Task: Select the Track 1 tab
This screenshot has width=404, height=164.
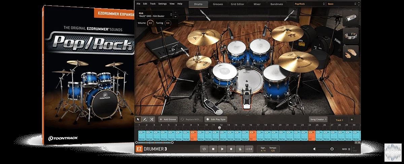Action: pos(339,120)
